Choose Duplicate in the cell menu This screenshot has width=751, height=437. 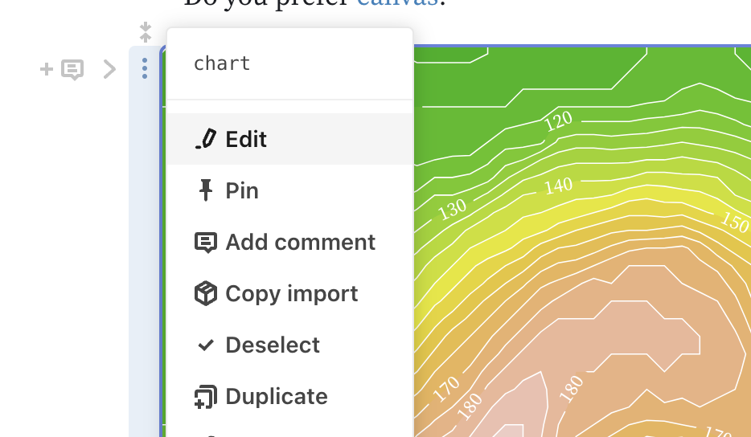click(x=289, y=396)
